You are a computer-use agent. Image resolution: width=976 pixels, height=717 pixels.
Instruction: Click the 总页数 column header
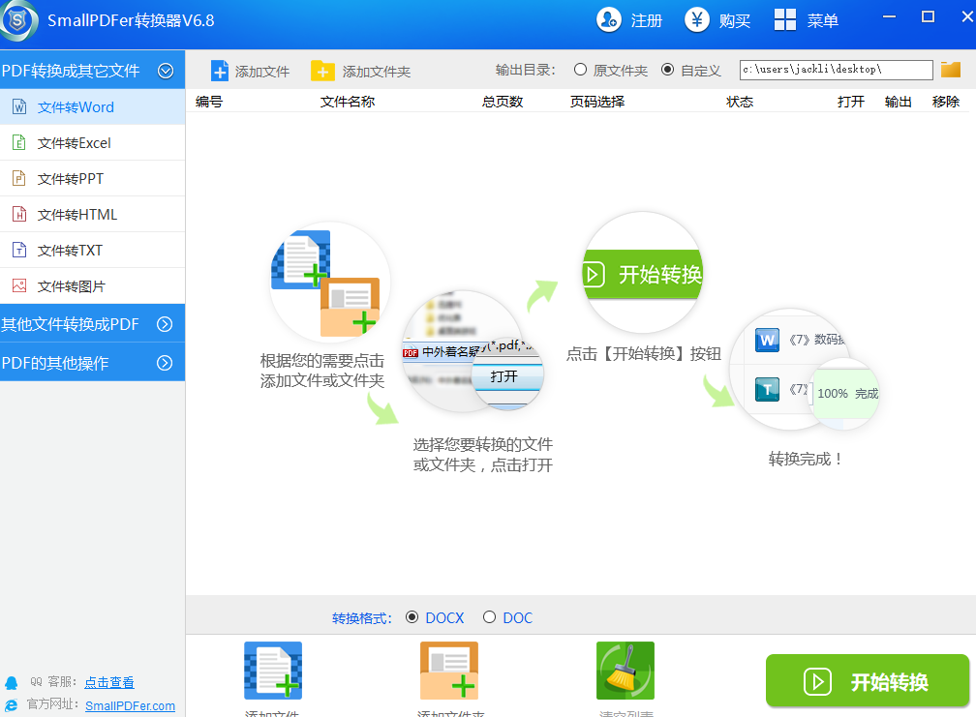(503, 102)
